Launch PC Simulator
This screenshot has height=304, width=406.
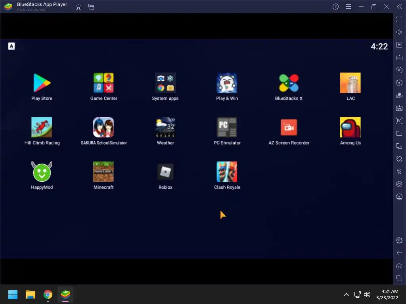click(227, 127)
